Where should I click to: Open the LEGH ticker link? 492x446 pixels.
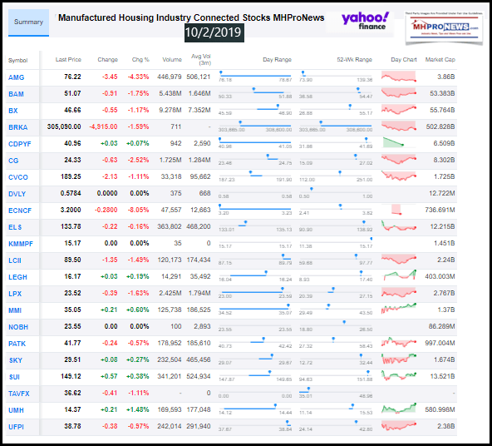tap(17, 277)
